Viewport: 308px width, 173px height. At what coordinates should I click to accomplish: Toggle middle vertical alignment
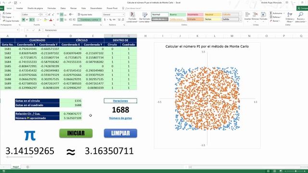click(x=62, y=14)
